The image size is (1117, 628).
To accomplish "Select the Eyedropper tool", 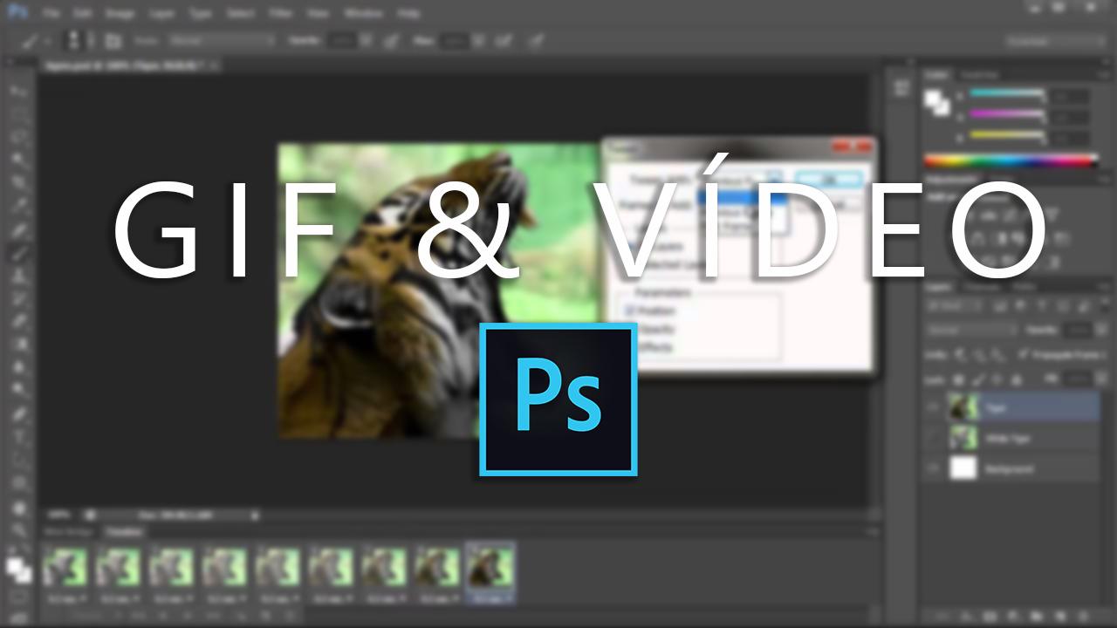I will (18, 207).
